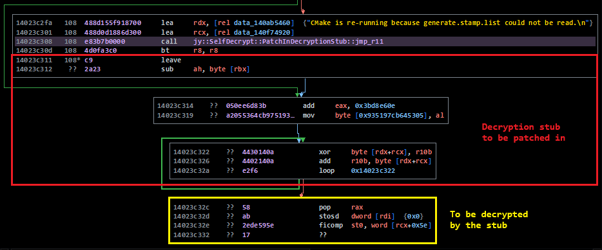Viewport: 602px width, 250px height.
Task: Click address 14023c301 of the lea rcx line
Action: click(33, 32)
